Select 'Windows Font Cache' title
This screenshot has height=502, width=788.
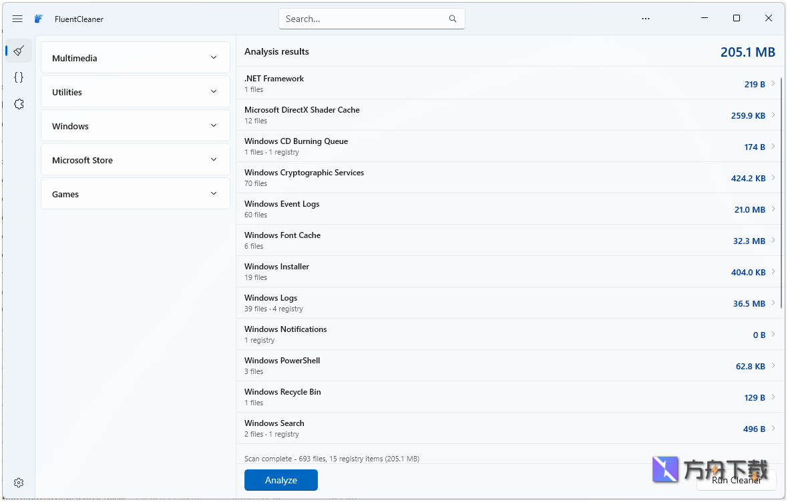tap(282, 235)
